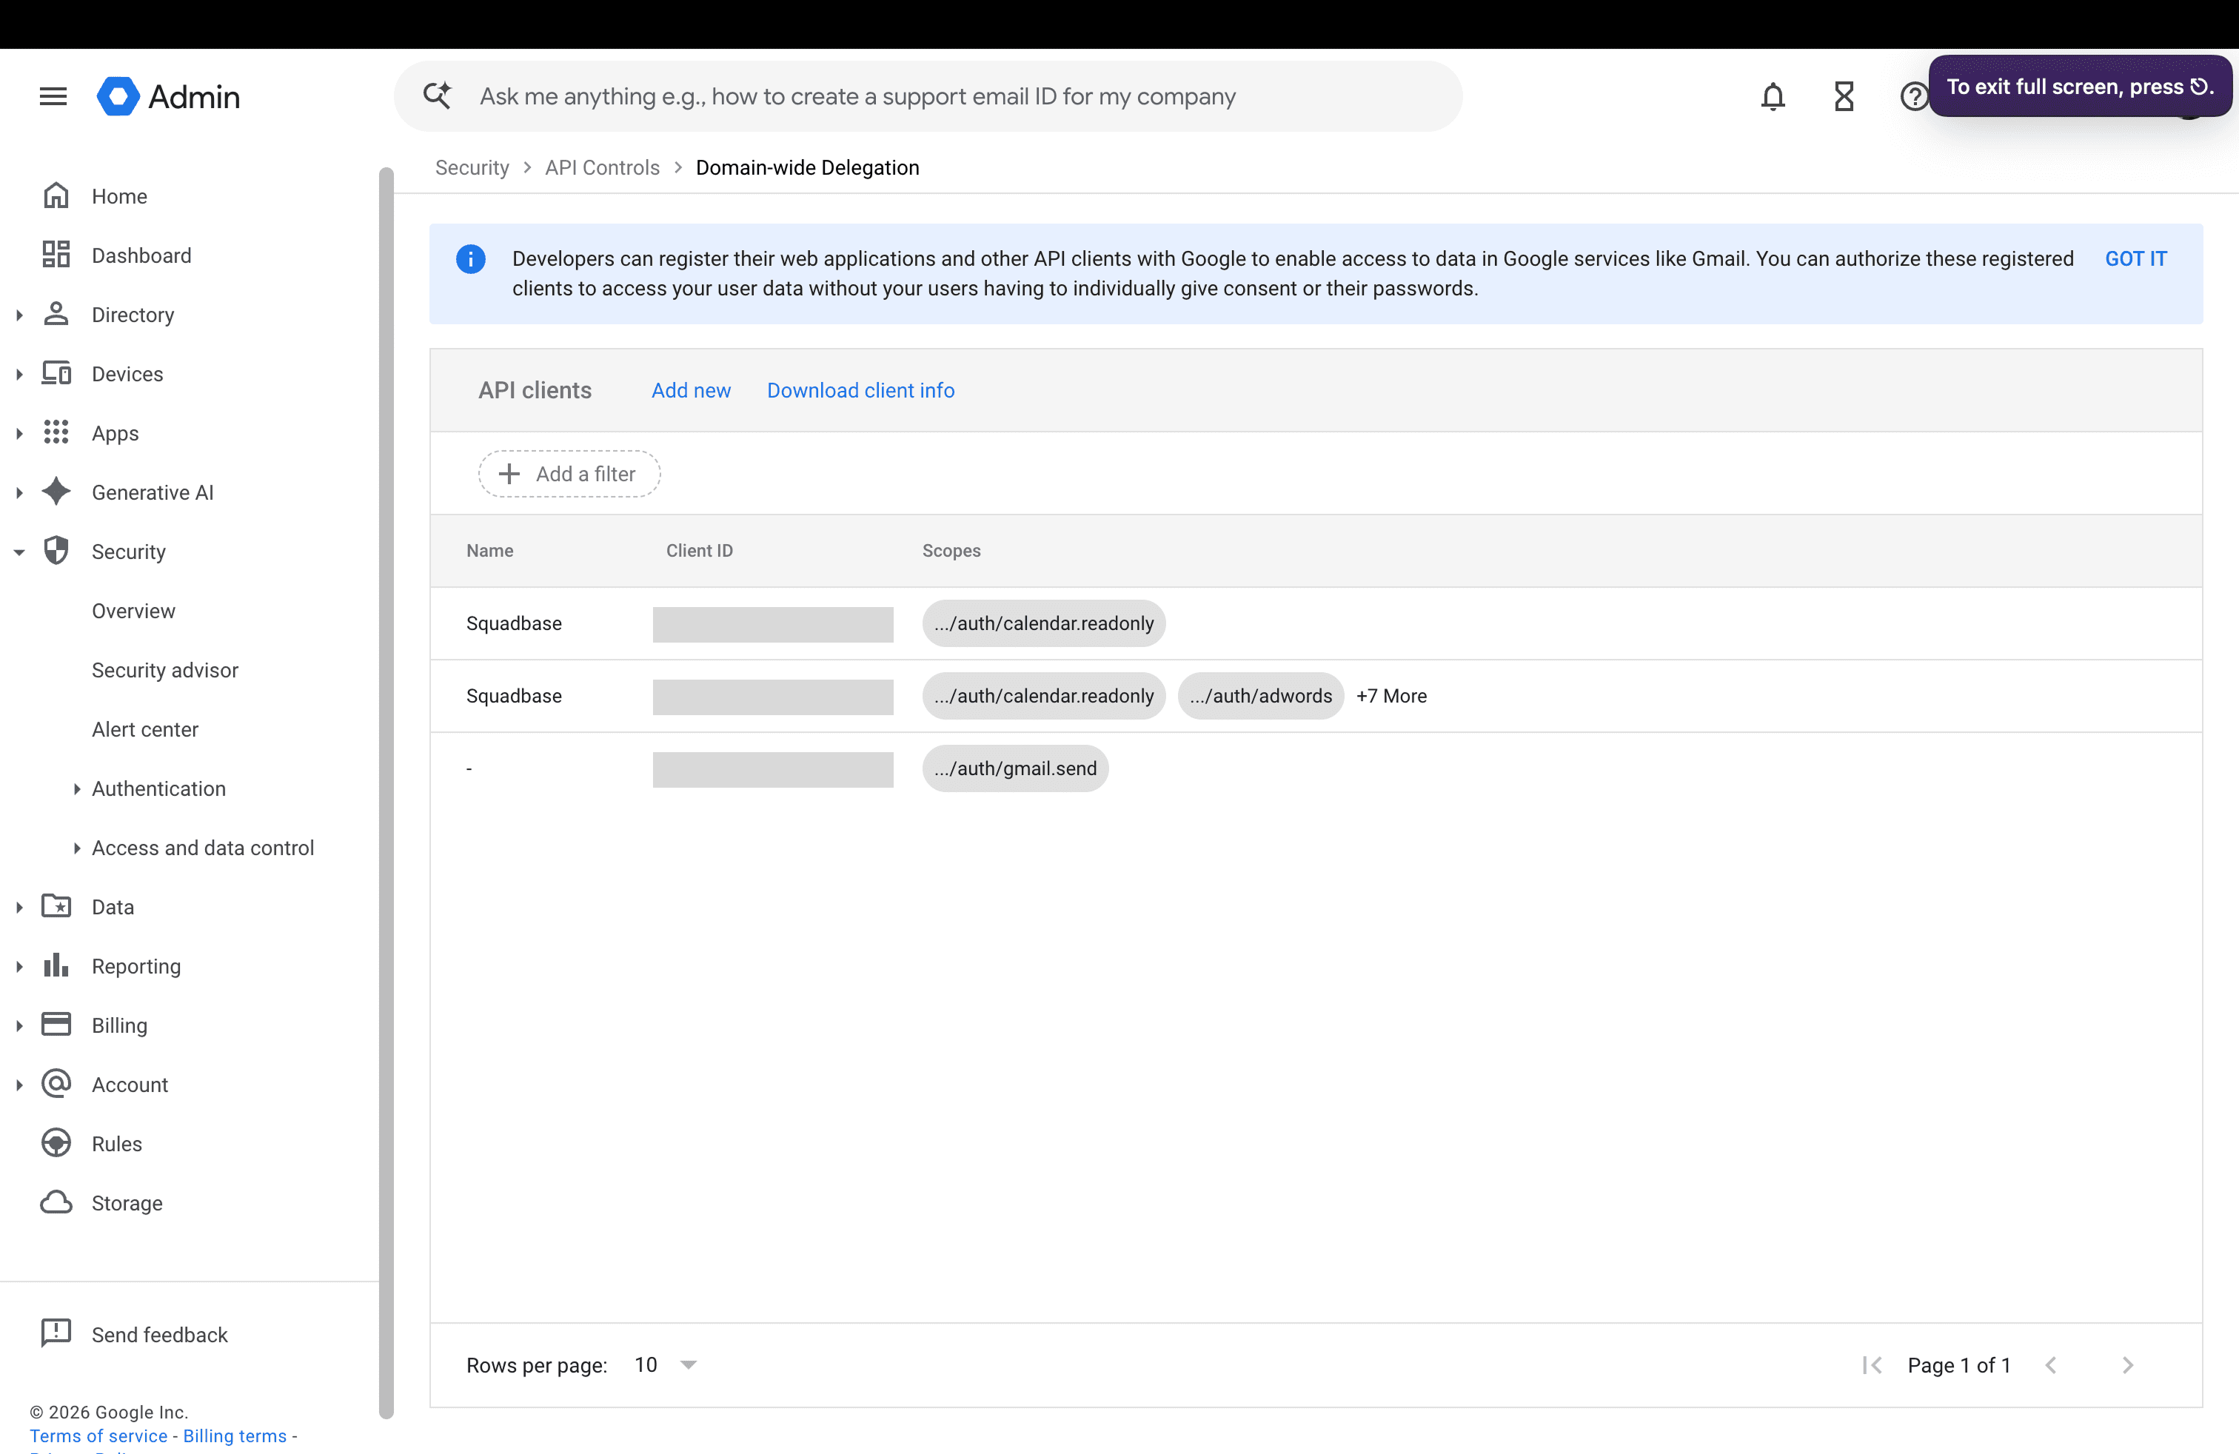Select Rules in the sidebar

pos(117,1144)
